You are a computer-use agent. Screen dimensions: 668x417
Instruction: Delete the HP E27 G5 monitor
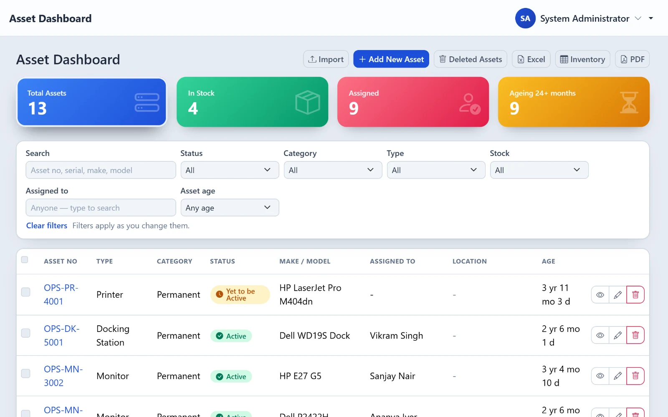[x=635, y=376]
